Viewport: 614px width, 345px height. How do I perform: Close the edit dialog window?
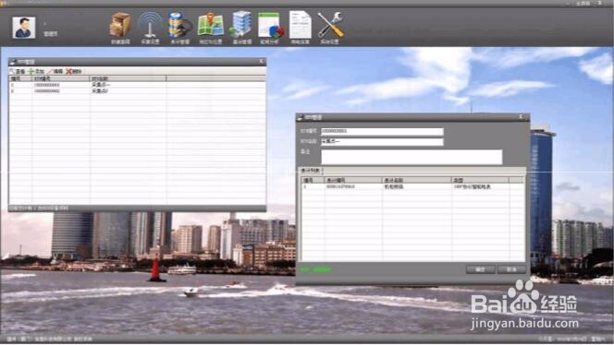(x=522, y=117)
